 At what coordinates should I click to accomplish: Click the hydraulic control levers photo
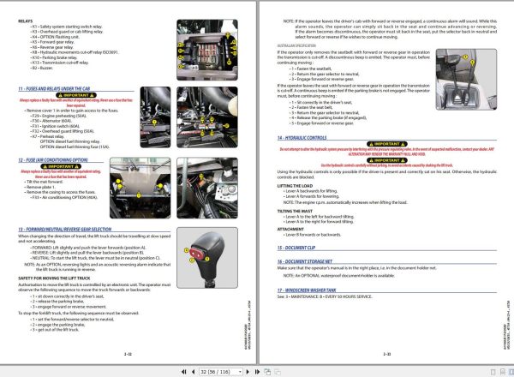(466, 80)
